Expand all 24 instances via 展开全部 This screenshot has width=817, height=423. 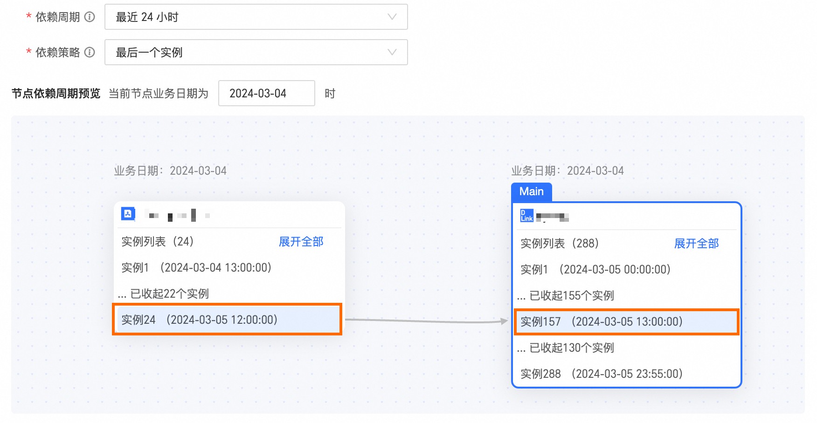(x=301, y=241)
